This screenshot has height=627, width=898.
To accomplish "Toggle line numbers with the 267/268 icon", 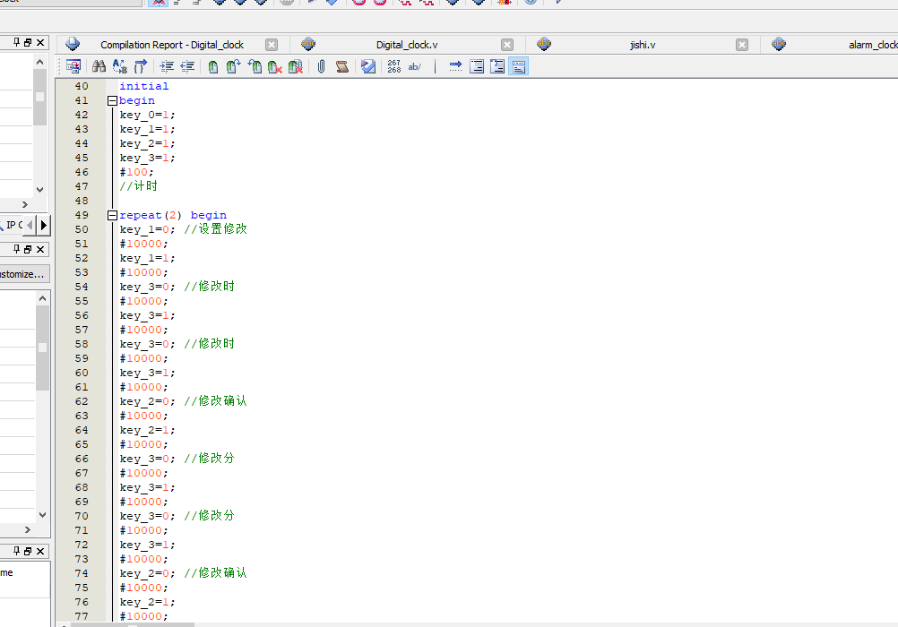I will 394,66.
